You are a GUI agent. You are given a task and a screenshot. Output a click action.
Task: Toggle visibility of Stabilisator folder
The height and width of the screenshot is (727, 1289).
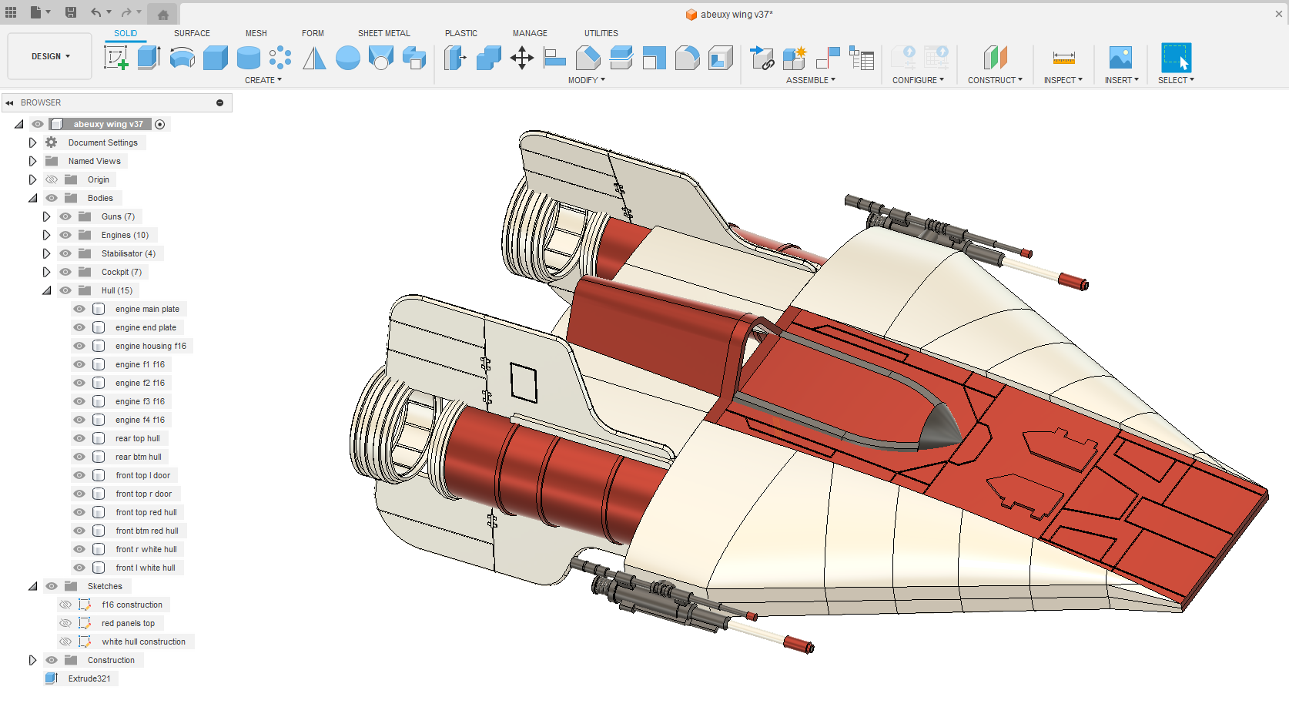click(x=65, y=253)
